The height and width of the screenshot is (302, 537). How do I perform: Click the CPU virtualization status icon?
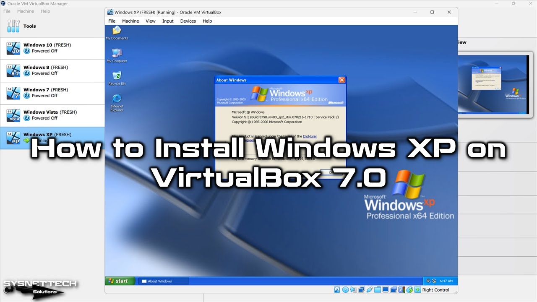click(x=401, y=289)
